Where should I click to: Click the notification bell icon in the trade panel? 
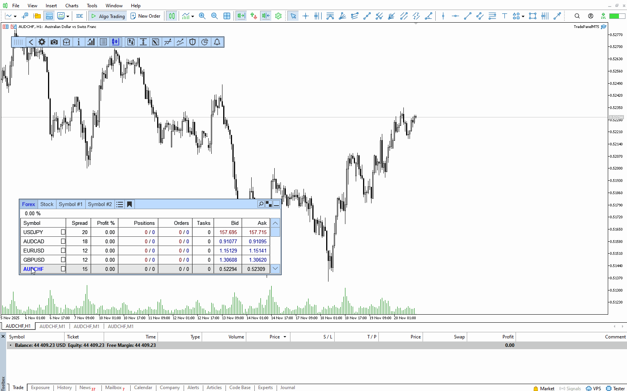(x=217, y=42)
